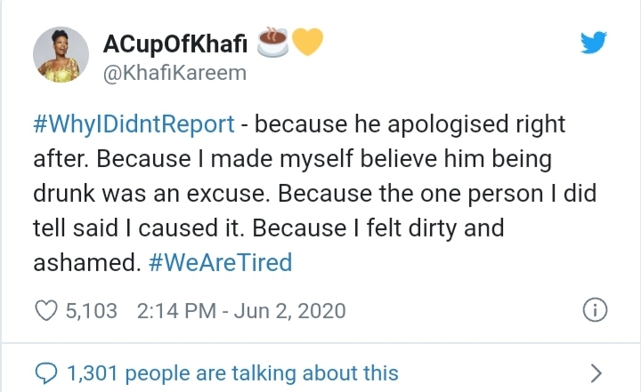Open '1,301 people are talking about this'
Screen dimensions: 641x392
[x=232, y=373]
